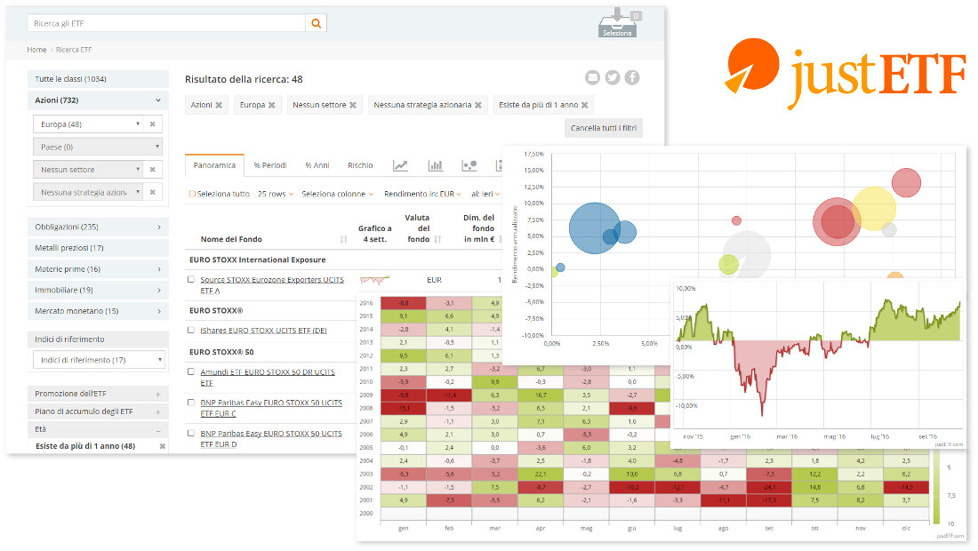Screen dimensions: 978x551
Task: Open the Seleziona basket icon
Action: point(617,23)
